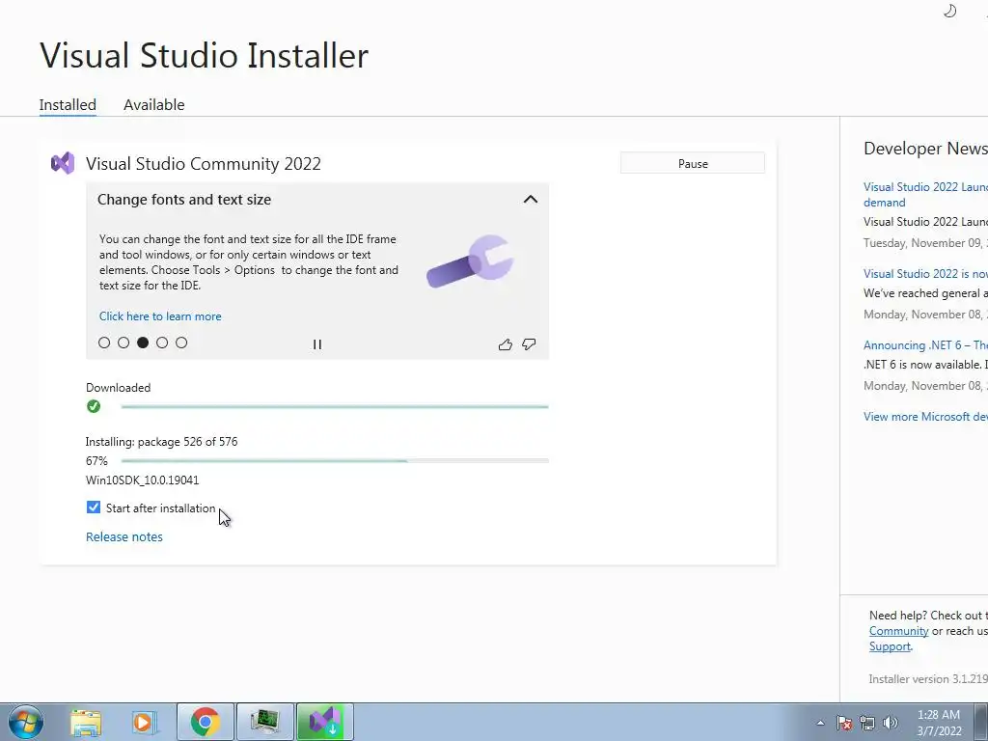This screenshot has height=741, width=988.
Task: Pause the tips carousel slideshow
Action: coord(316,344)
